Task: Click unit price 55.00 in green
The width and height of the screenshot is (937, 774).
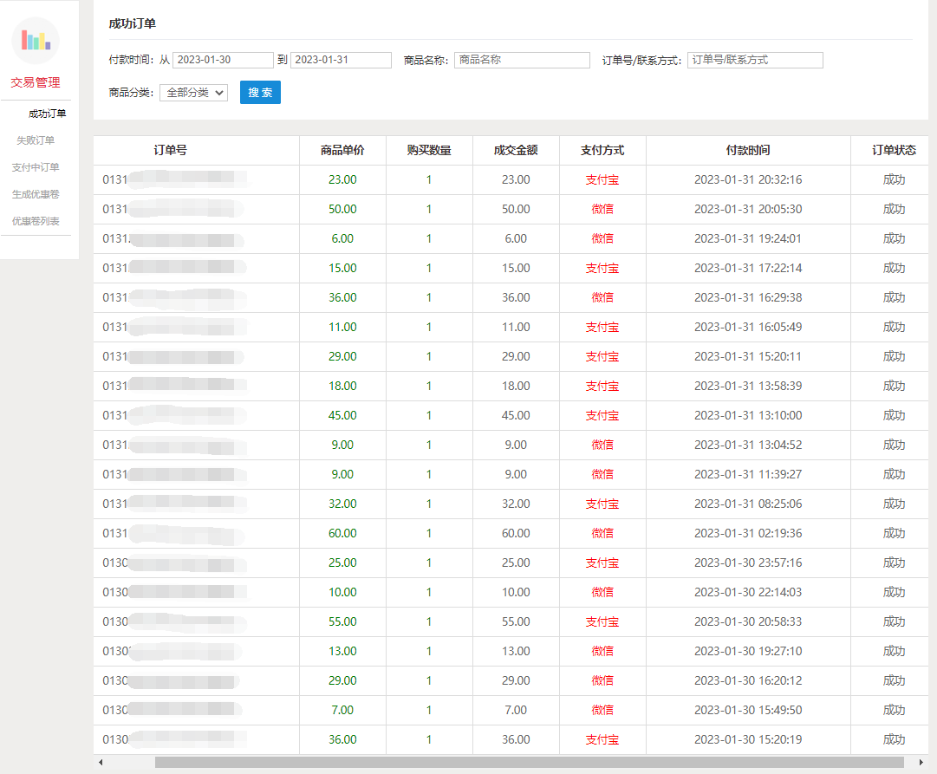Action: click(342, 621)
